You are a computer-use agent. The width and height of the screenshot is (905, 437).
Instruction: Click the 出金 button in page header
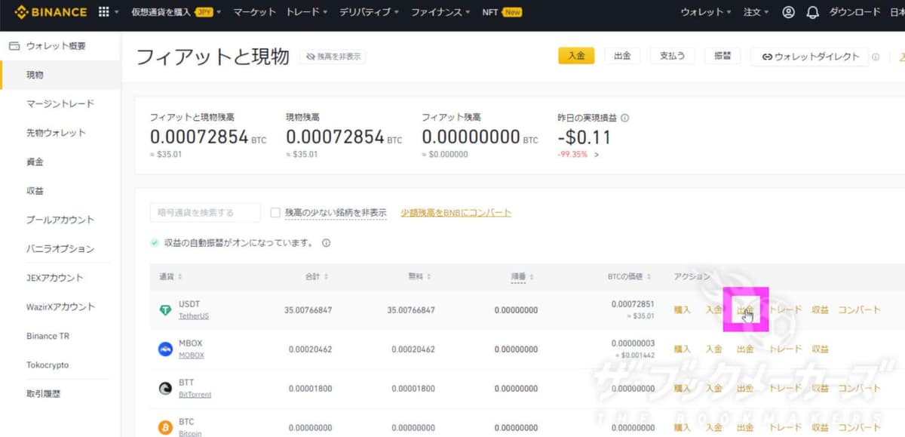click(622, 56)
